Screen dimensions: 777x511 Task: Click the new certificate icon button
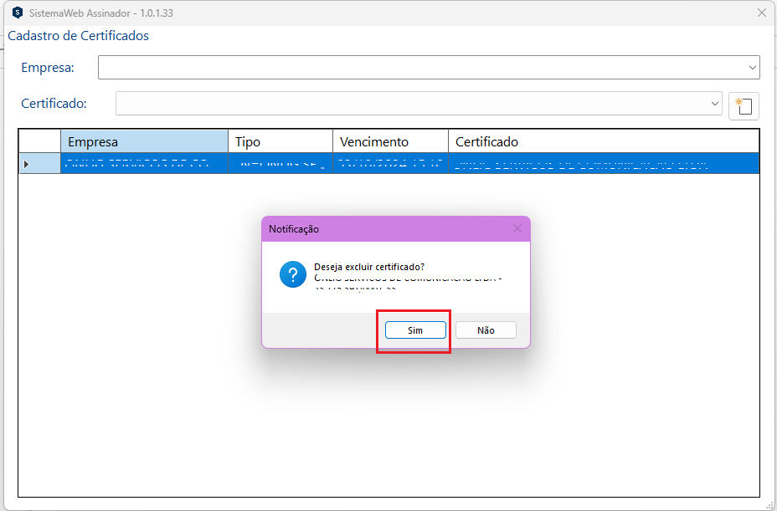pyautogui.click(x=744, y=105)
